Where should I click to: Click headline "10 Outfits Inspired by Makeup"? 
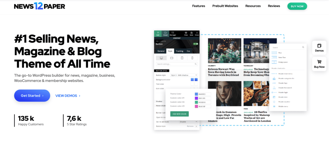point(257,116)
